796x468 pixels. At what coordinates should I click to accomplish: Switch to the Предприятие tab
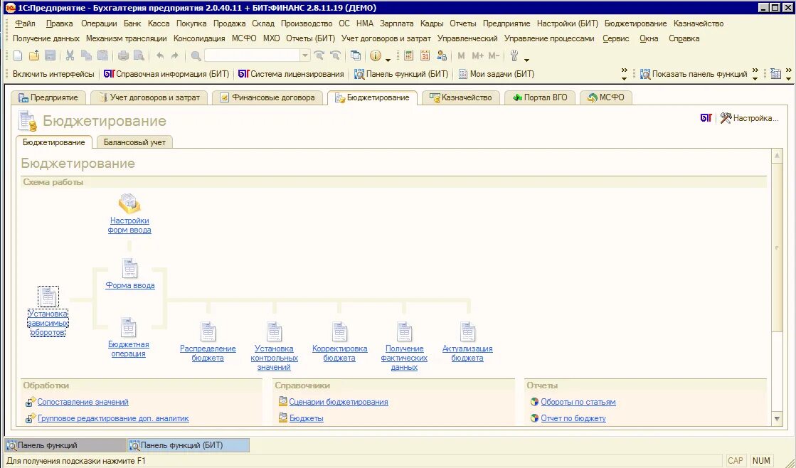[48, 97]
